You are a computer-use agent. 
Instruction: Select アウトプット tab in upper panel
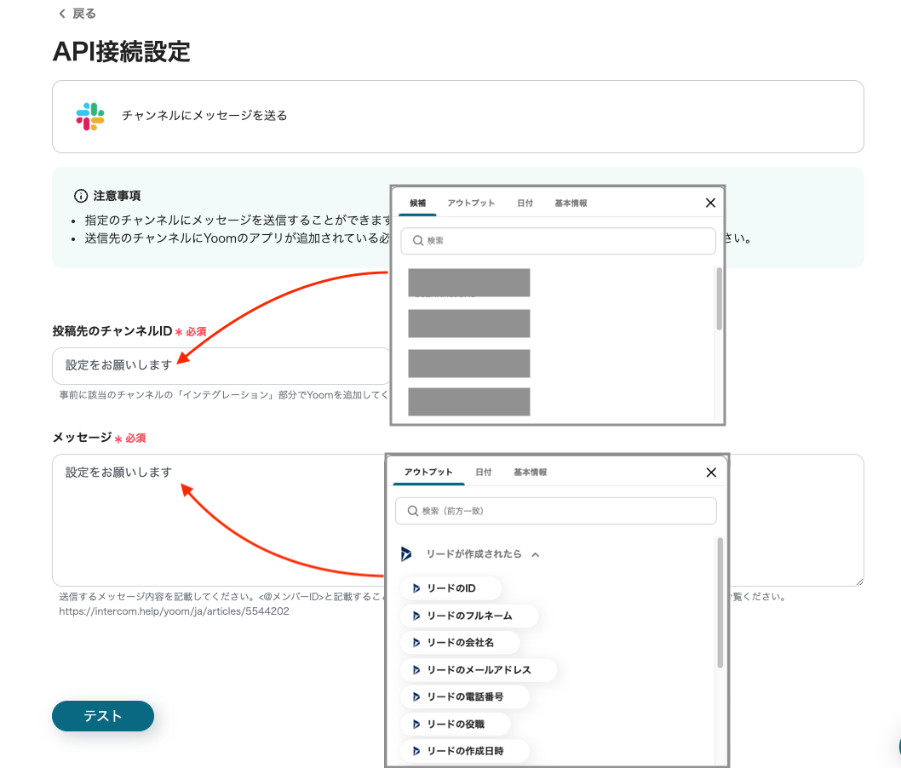[471, 203]
